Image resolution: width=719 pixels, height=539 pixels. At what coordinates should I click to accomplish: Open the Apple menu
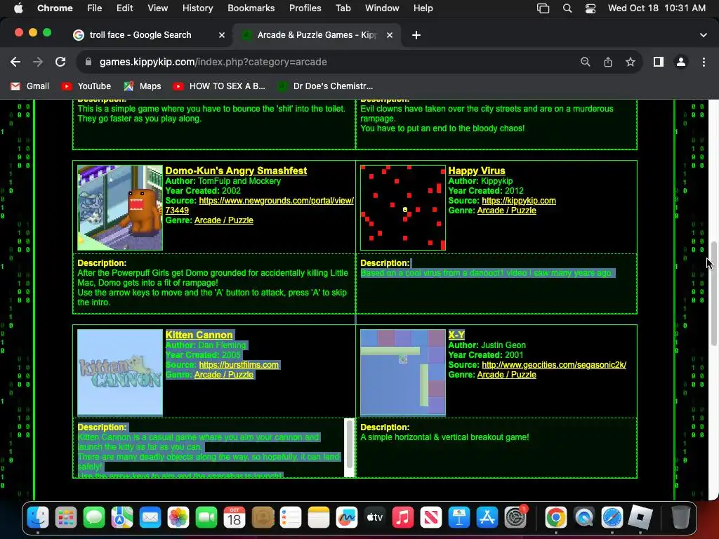pyautogui.click(x=18, y=8)
